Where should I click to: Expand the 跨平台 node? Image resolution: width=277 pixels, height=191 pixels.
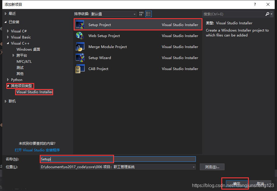point(13,55)
